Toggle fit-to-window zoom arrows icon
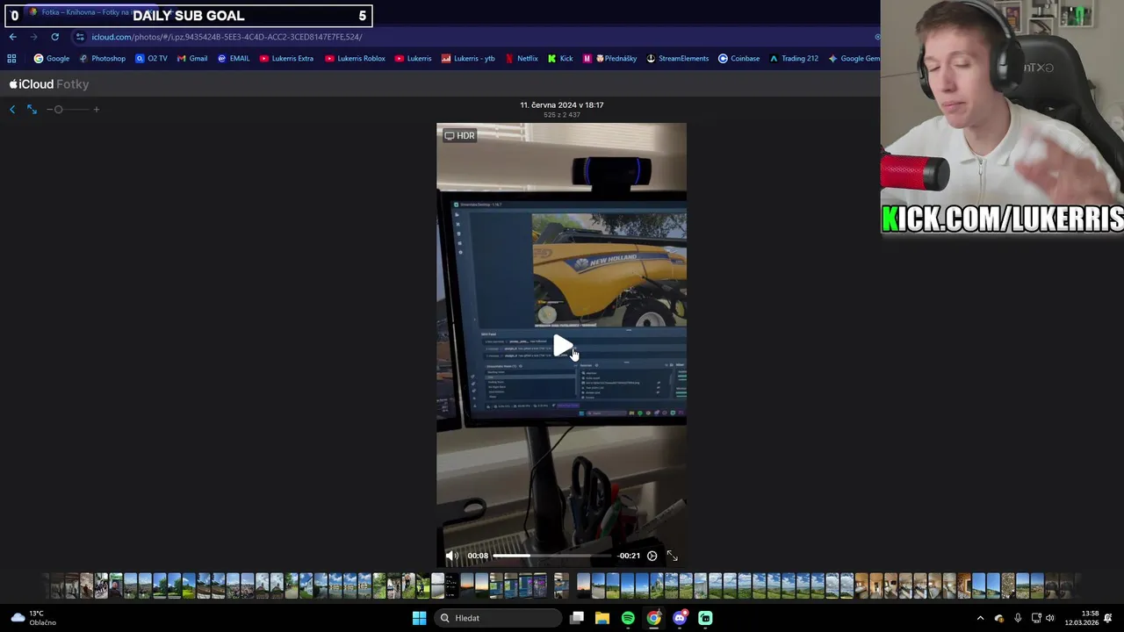Image resolution: width=1124 pixels, height=632 pixels. tap(32, 110)
